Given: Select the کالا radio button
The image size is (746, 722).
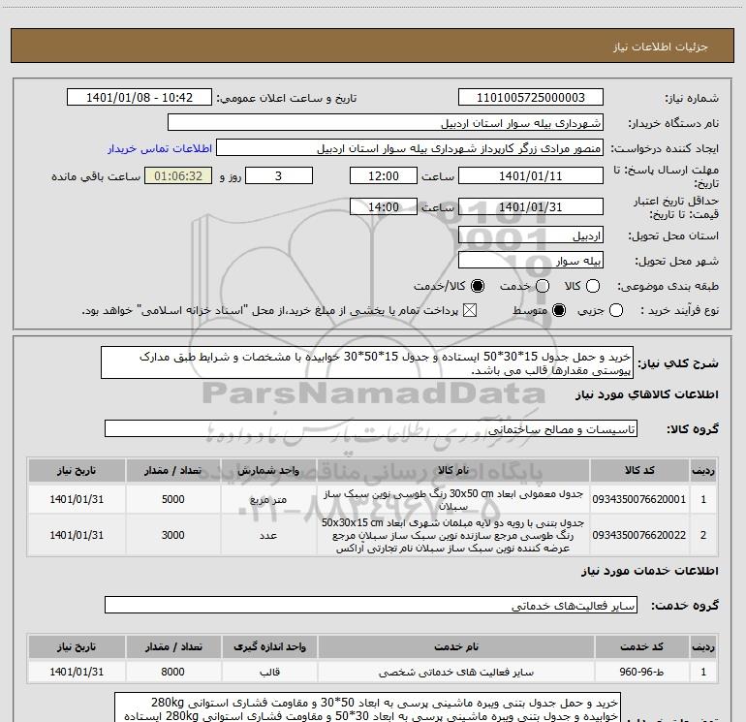Looking at the screenshot, I should point(593,286).
